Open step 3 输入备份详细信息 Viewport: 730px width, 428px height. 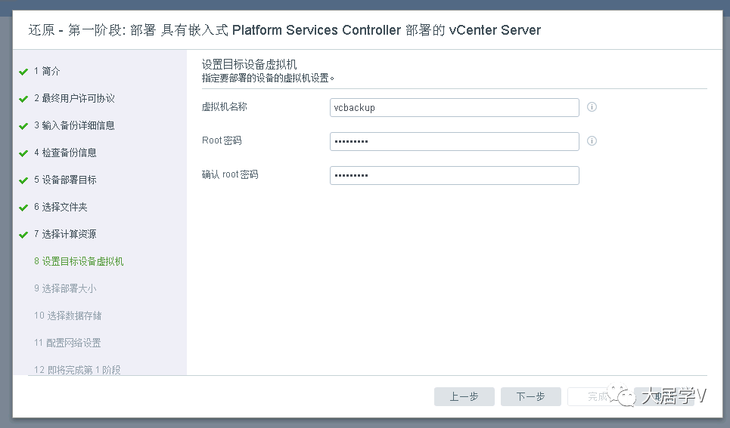[x=74, y=125]
